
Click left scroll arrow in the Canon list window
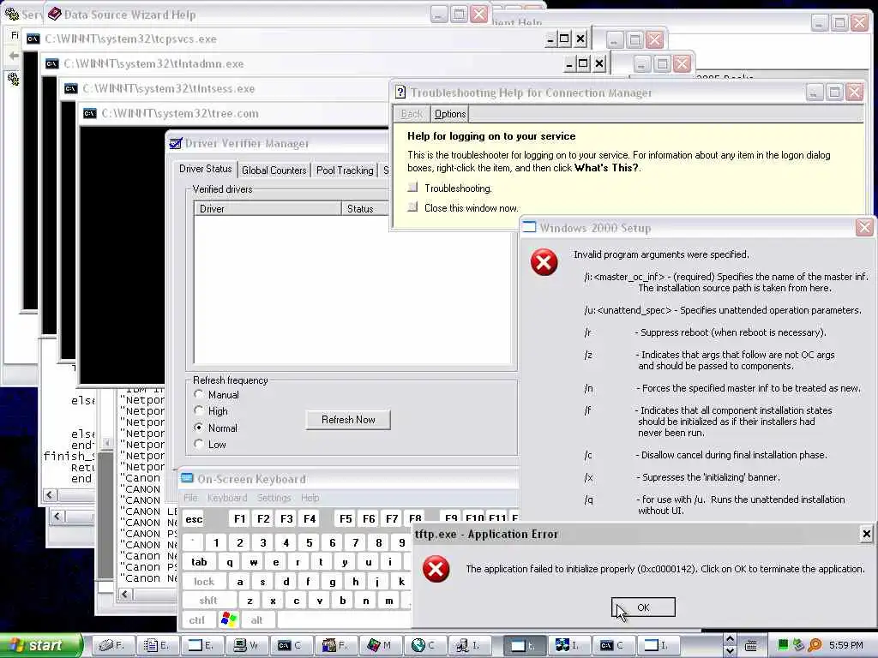125,595
